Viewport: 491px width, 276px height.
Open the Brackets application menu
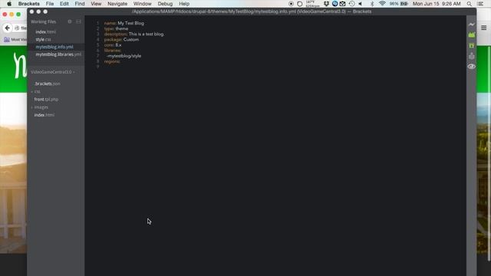pos(29,4)
